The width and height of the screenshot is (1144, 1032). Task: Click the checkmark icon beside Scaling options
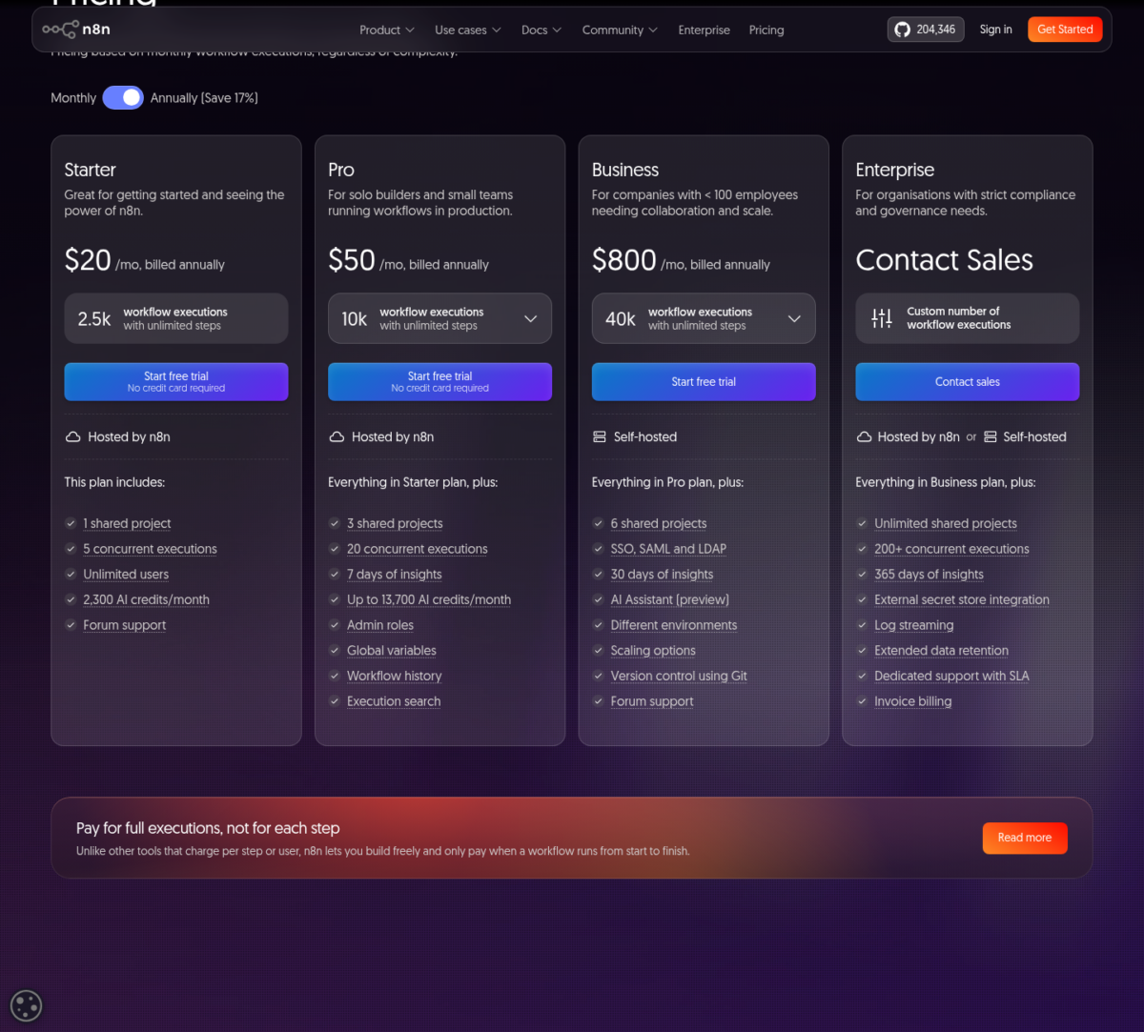pyautogui.click(x=598, y=651)
